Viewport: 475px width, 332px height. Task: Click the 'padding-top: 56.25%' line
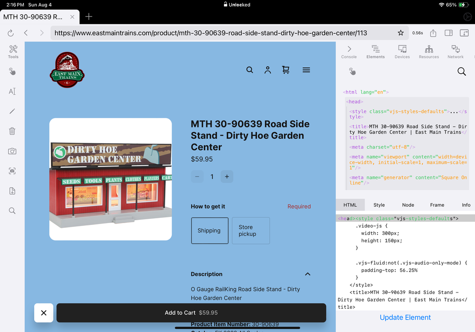(x=389, y=270)
